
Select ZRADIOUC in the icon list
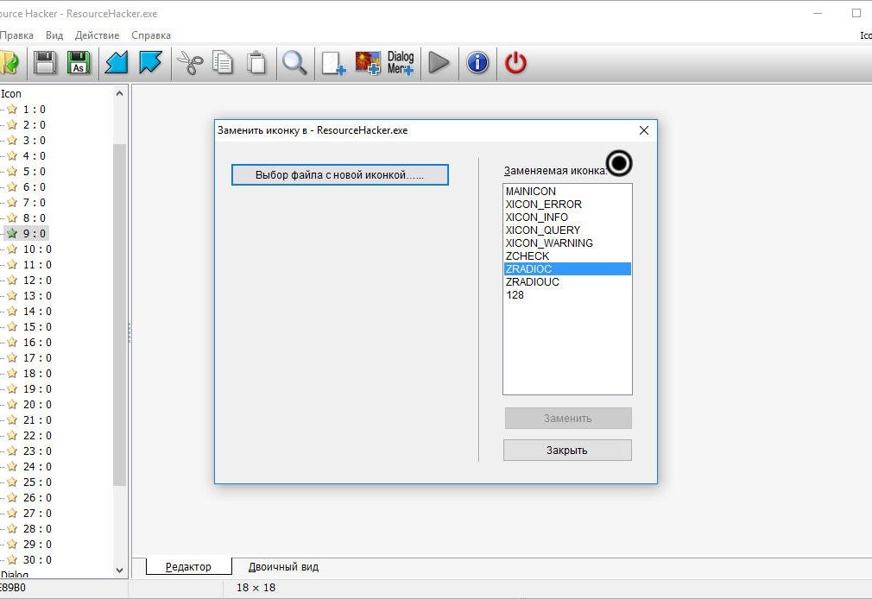click(566, 281)
